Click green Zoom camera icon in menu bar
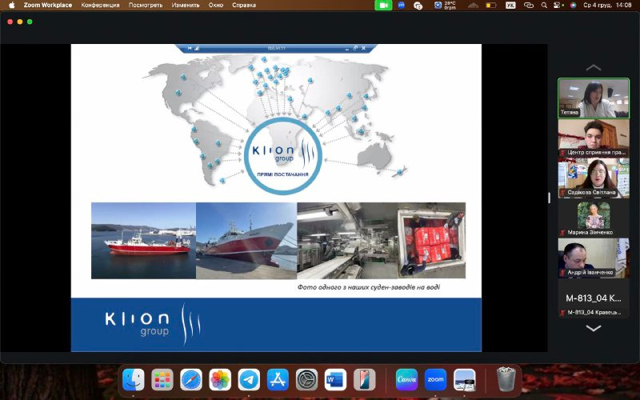The image size is (640, 400). pos(383,5)
